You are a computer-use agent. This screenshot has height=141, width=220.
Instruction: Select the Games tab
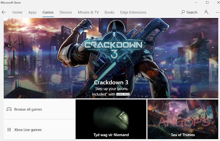point(48,12)
